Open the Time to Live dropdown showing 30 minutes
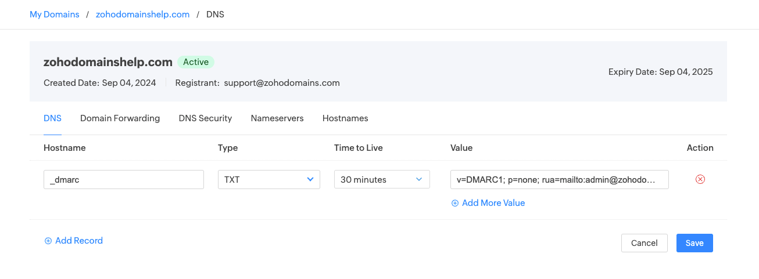The height and width of the screenshot is (279, 759). pos(382,179)
